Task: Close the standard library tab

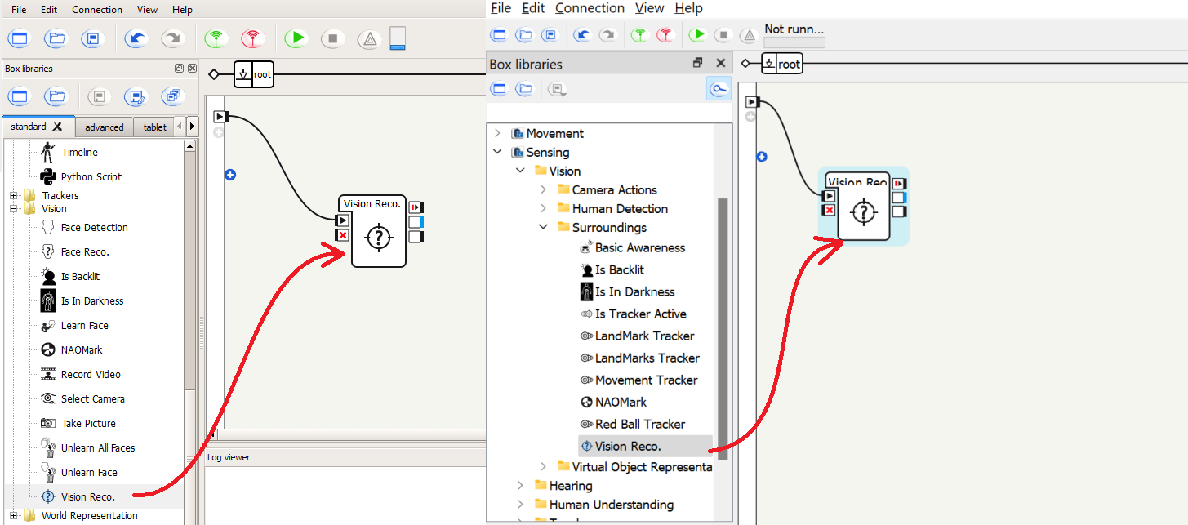Action: point(57,127)
